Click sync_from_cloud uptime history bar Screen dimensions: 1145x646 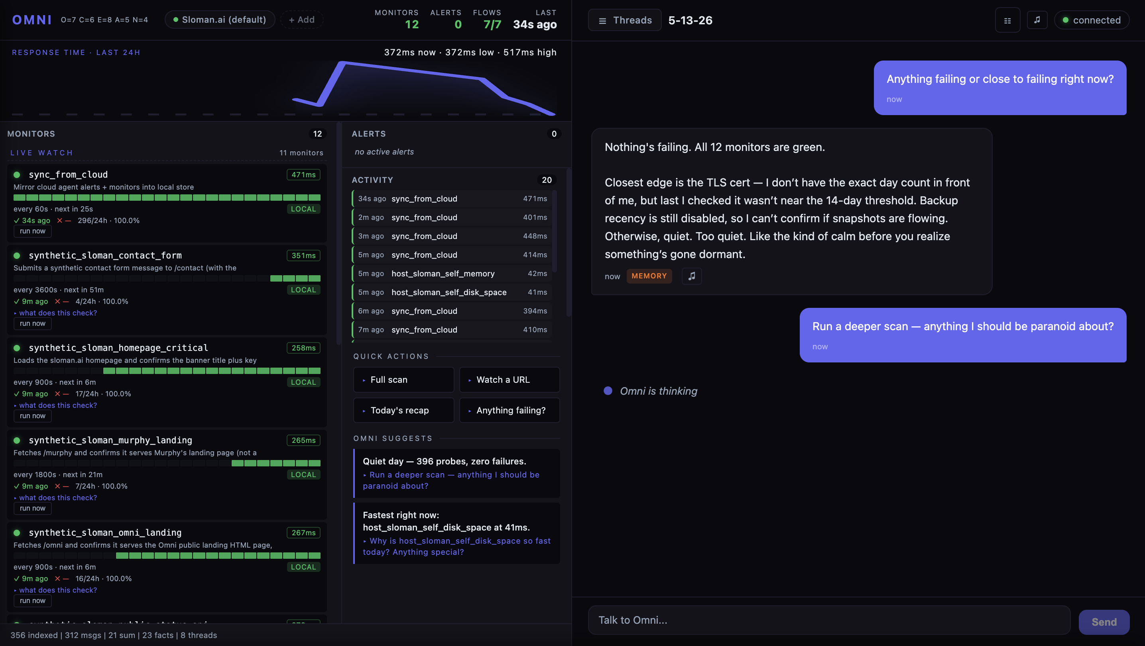click(x=167, y=197)
